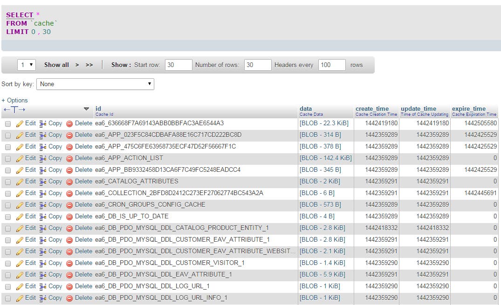Sort table by id column header

(98, 108)
